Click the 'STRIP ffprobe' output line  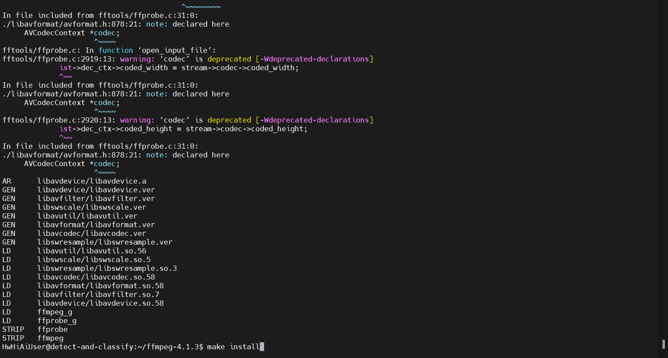[x=35, y=329]
